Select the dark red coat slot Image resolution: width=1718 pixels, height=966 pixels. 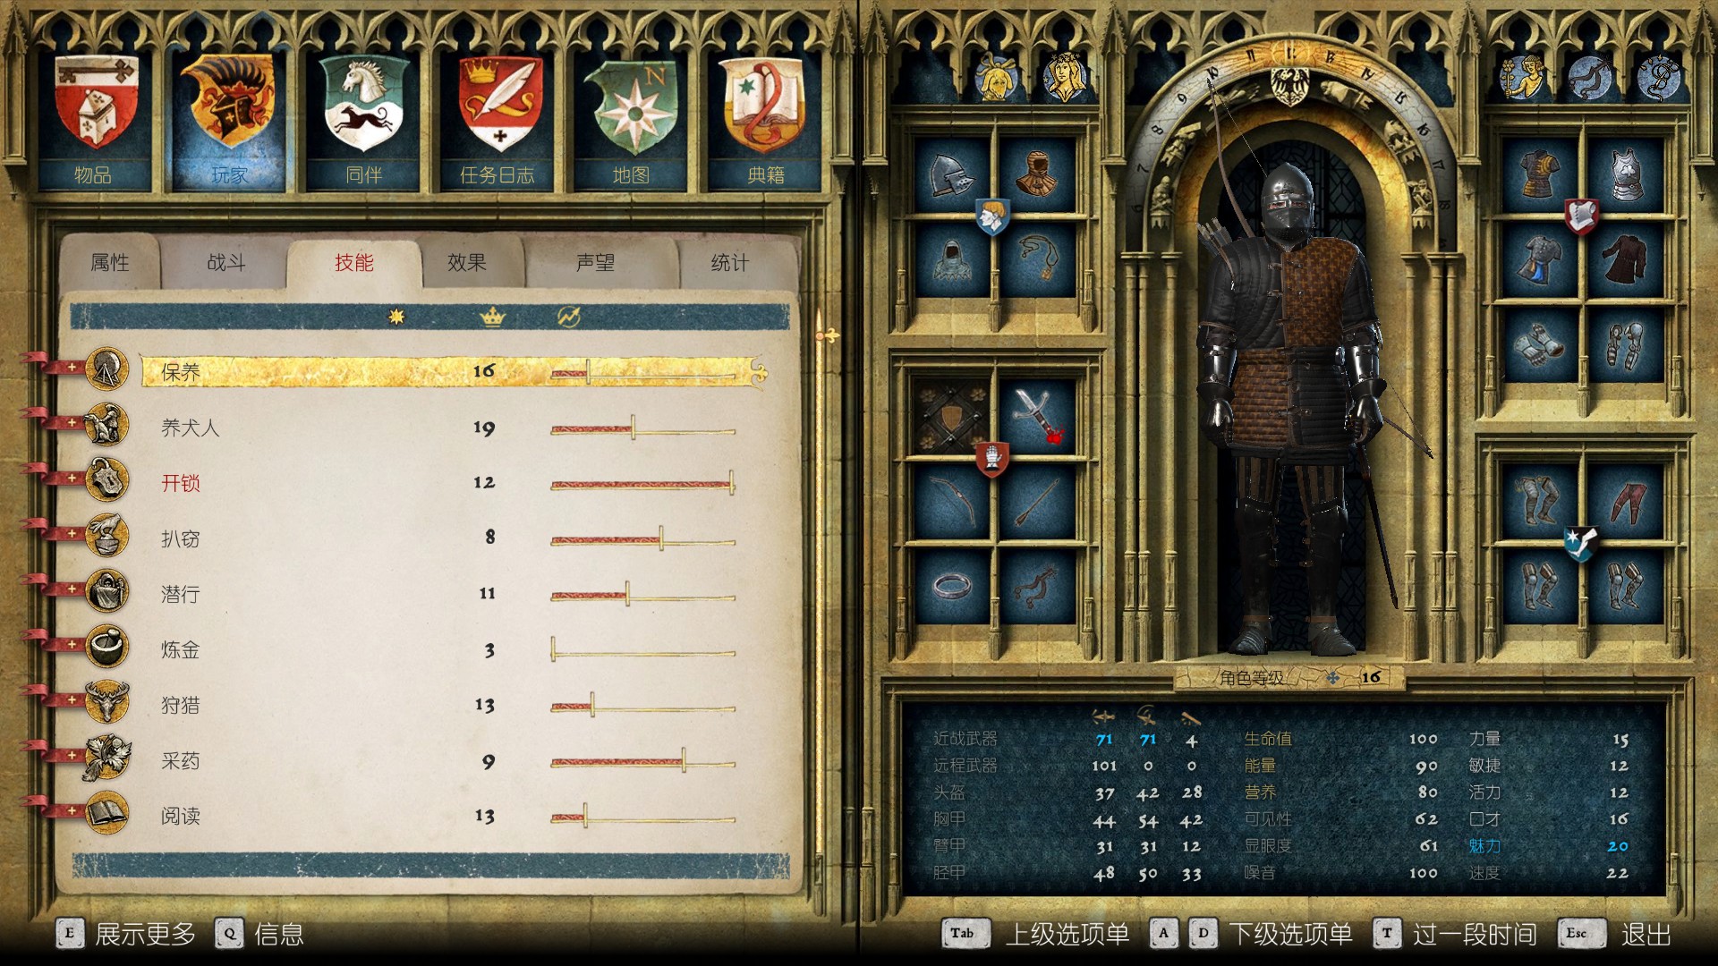(1626, 260)
